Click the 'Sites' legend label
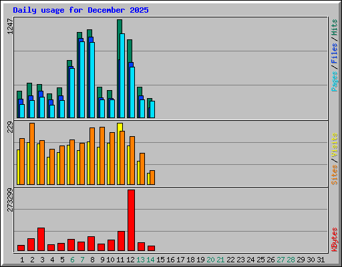The image size is (342, 267). pyautogui.click(x=335, y=175)
